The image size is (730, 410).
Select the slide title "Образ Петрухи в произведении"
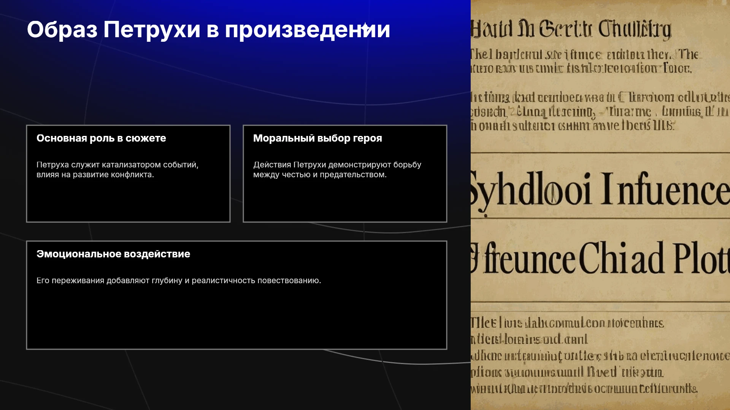[208, 30]
